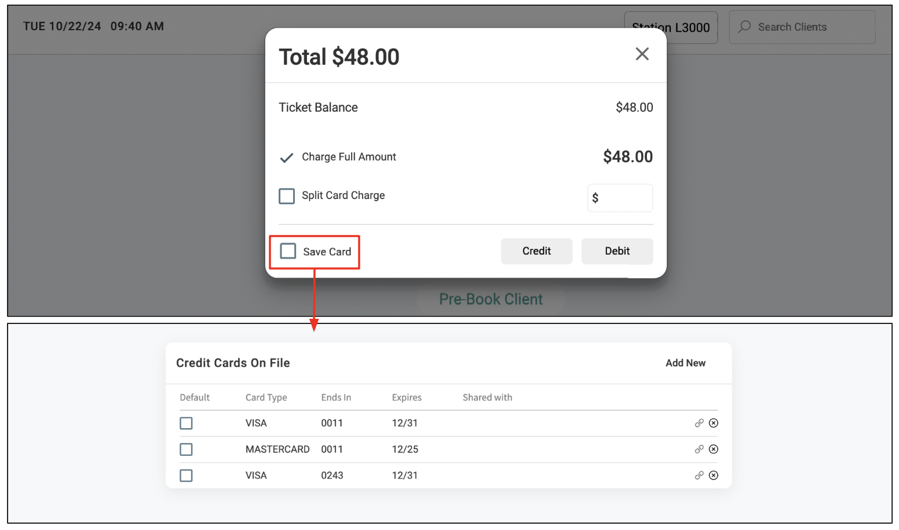Click the split charge dollar amount field

(620, 198)
